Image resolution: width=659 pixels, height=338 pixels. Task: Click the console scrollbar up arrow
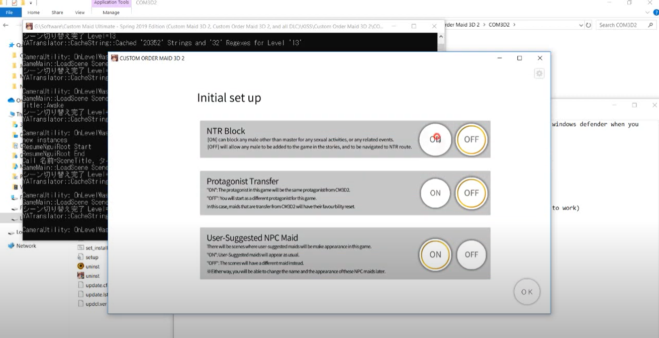pos(441,37)
